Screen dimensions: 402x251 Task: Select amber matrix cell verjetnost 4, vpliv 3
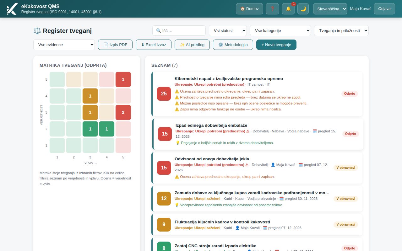pyautogui.click(x=90, y=96)
